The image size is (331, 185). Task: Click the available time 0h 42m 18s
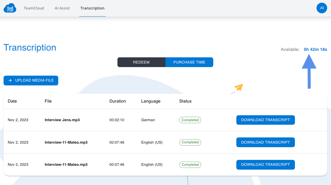pos(315,49)
